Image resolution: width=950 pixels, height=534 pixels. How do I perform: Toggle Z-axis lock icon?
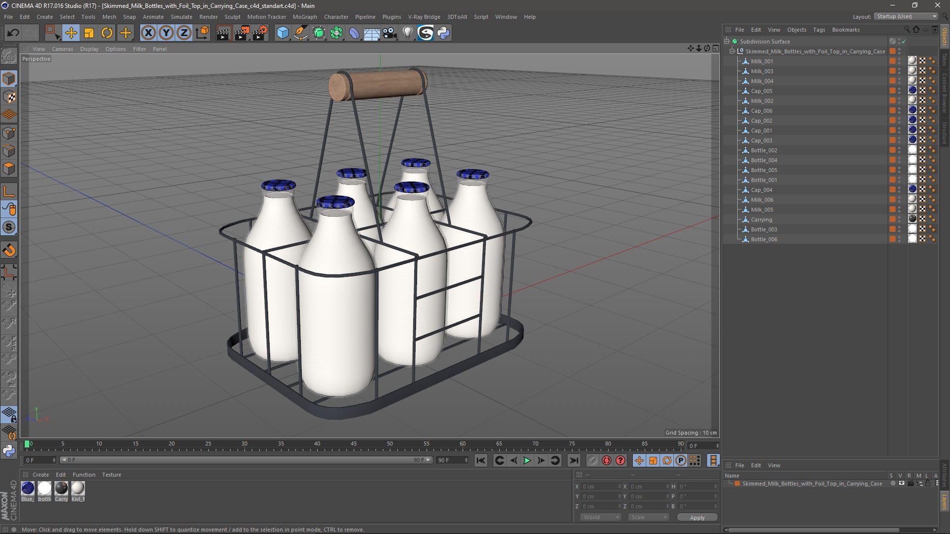[184, 33]
